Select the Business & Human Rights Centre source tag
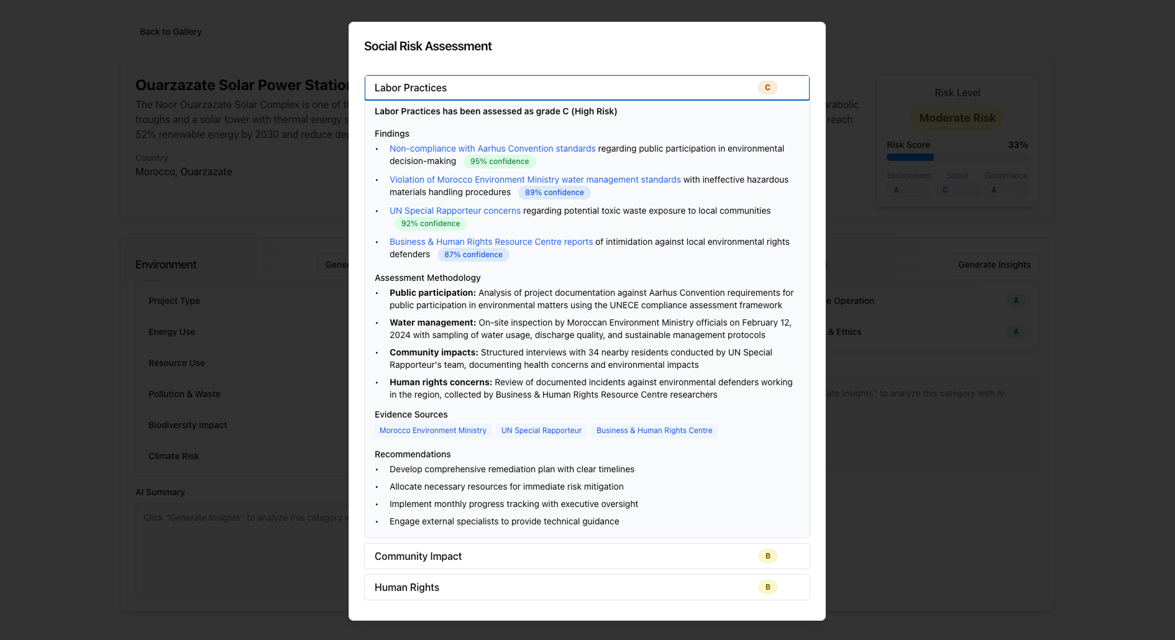This screenshot has width=1175, height=640. coord(654,431)
